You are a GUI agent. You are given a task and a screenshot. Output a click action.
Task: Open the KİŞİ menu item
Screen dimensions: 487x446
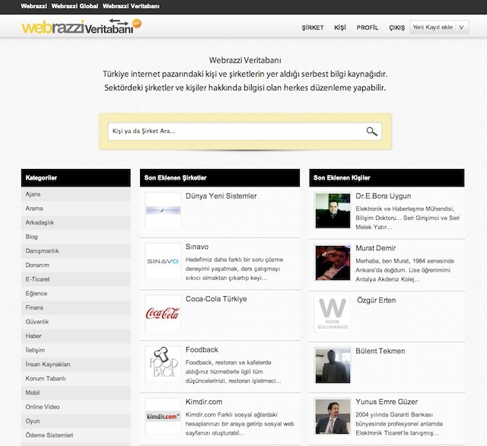pos(339,27)
